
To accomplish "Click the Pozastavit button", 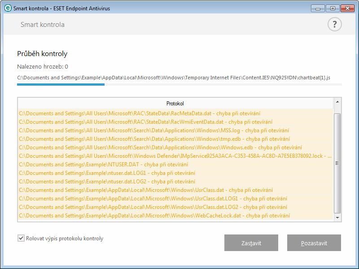I will (x=314, y=243).
